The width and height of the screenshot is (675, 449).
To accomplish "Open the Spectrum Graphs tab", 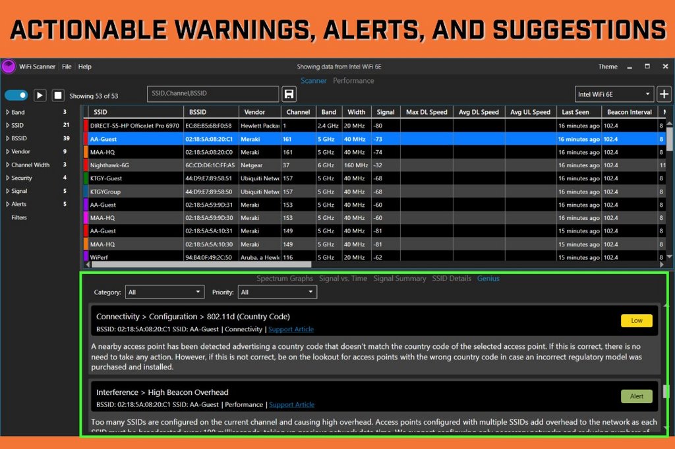I will [285, 278].
